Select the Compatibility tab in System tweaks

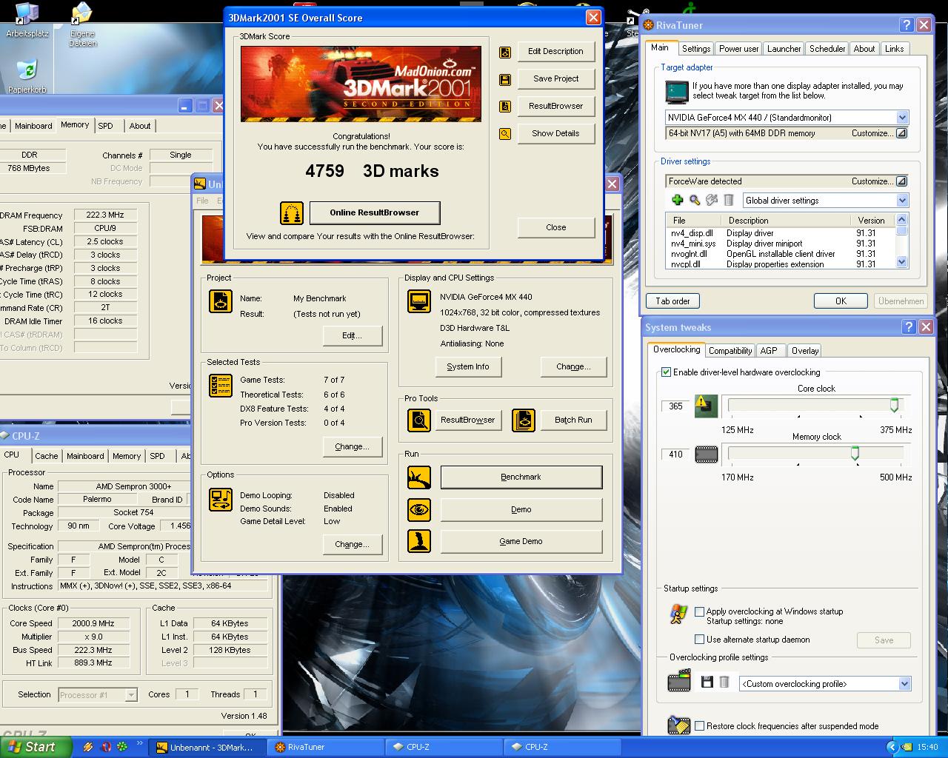[730, 351]
